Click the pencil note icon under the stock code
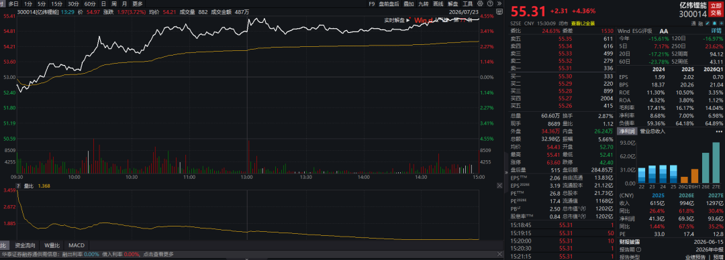Viewport: 725px width, 260px height. point(708,23)
